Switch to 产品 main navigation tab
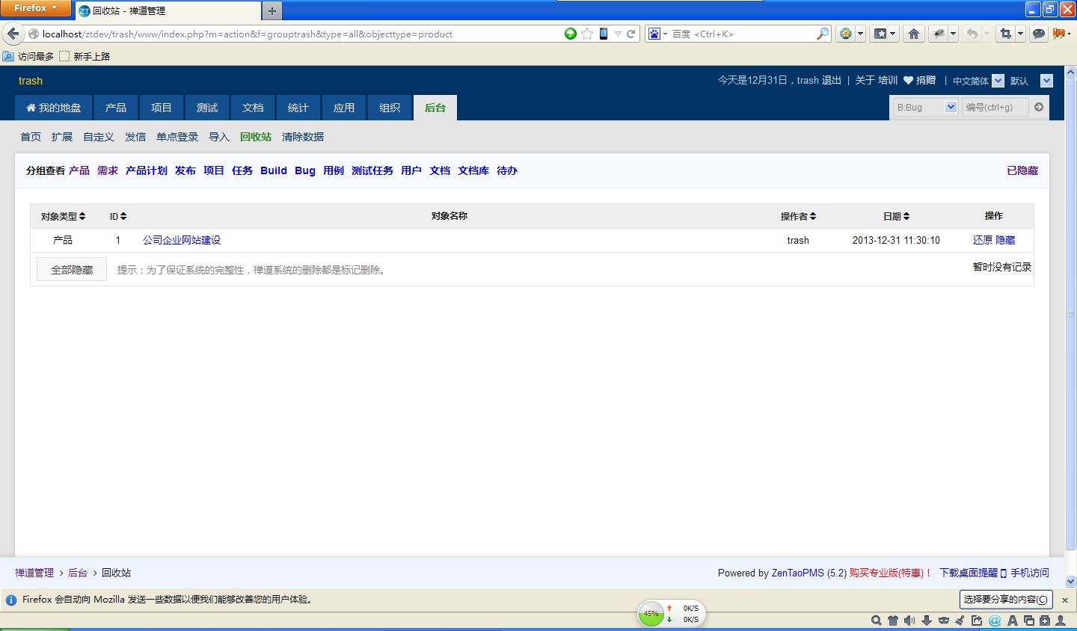Viewport: 1077px width, 631px height. [x=116, y=108]
